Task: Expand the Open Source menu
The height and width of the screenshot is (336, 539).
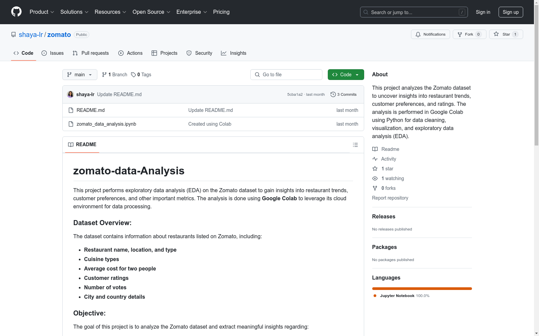Action: pyautogui.click(x=151, y=12)
